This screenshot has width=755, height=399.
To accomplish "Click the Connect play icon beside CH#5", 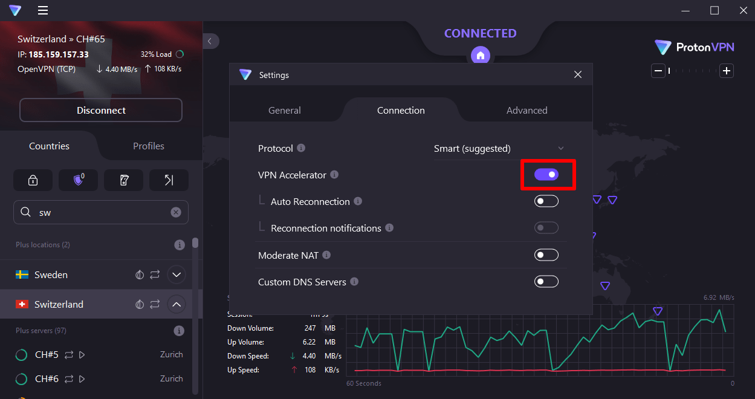I will (82, 355).
